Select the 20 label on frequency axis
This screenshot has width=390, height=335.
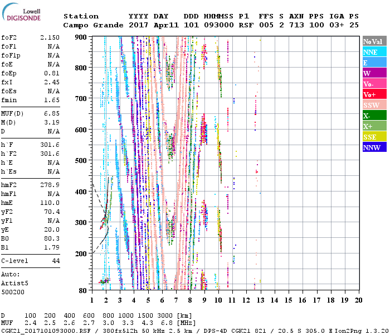pyautogui.click(x=358, y=300)
